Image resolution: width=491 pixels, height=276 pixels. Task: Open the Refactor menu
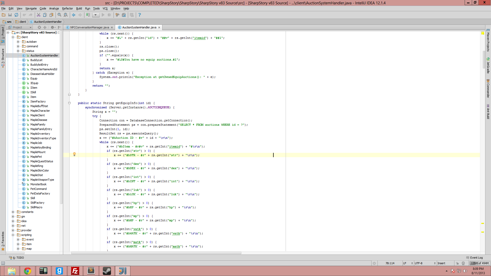67,8
